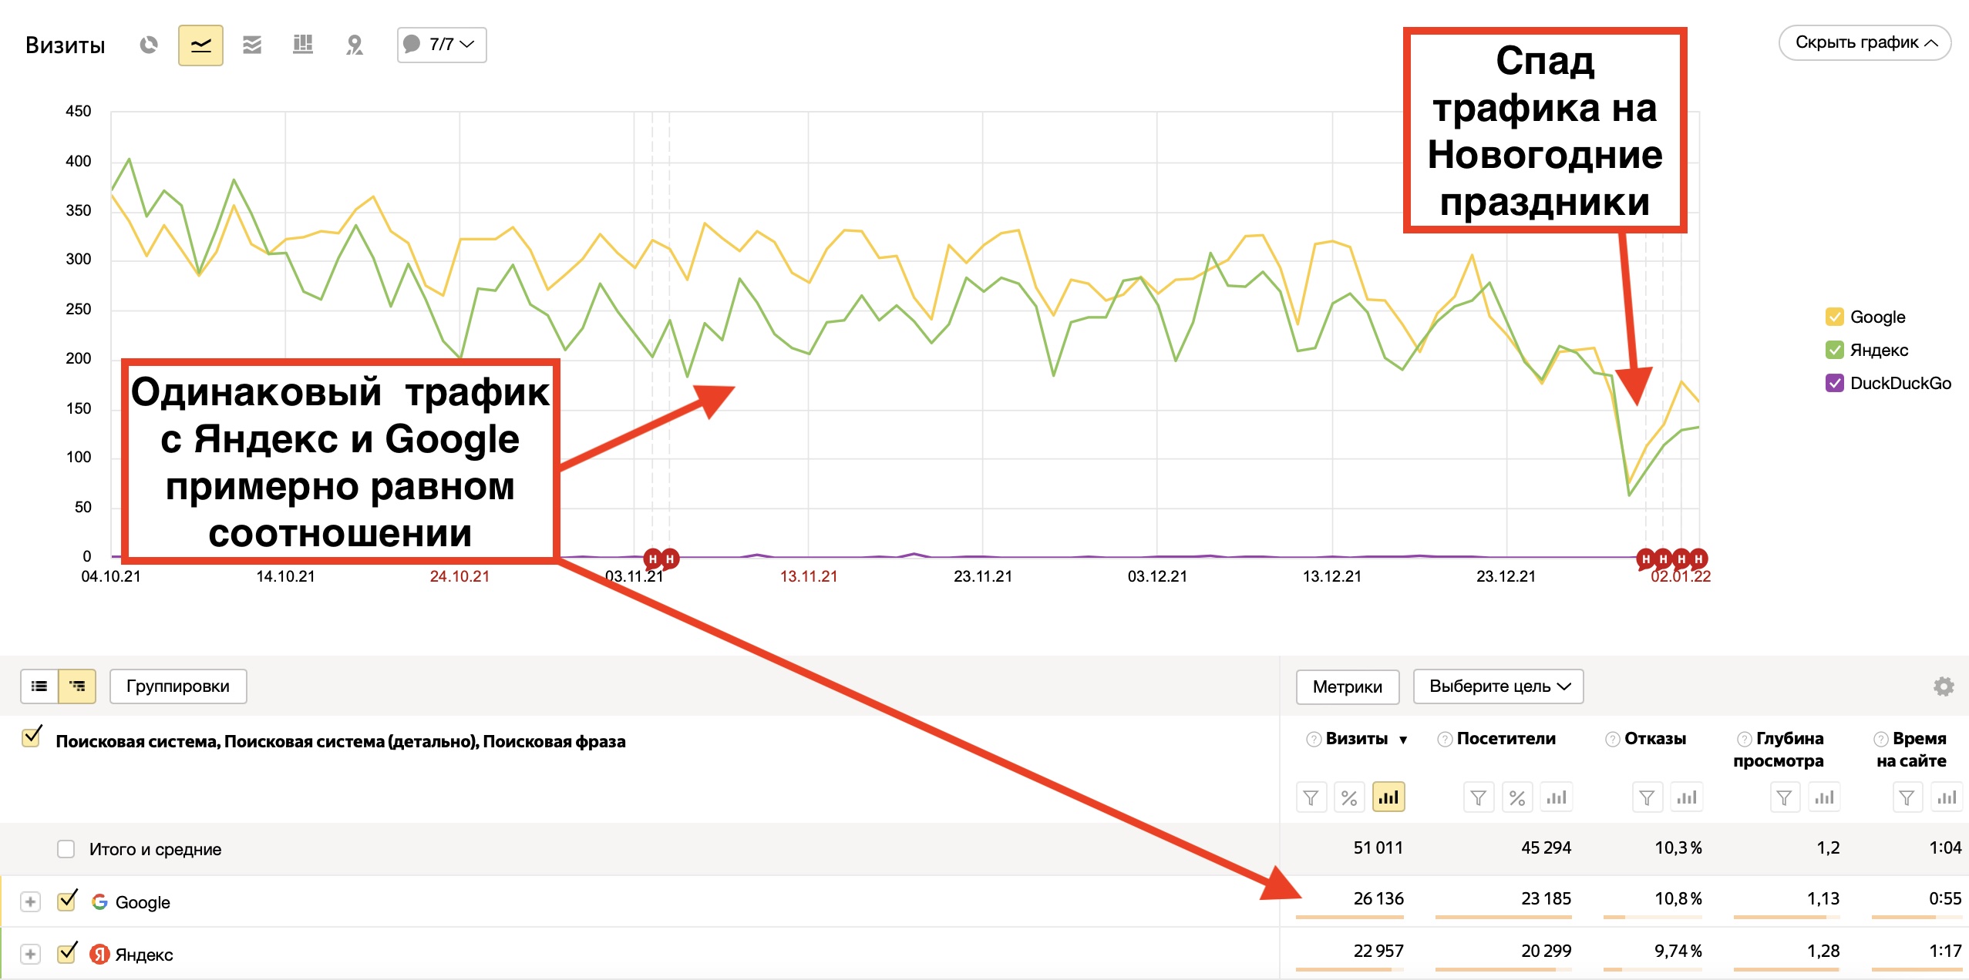Open help tooltip for Глубина просмотра
The image size is (1969, 980).
(x=1744, y=740)
